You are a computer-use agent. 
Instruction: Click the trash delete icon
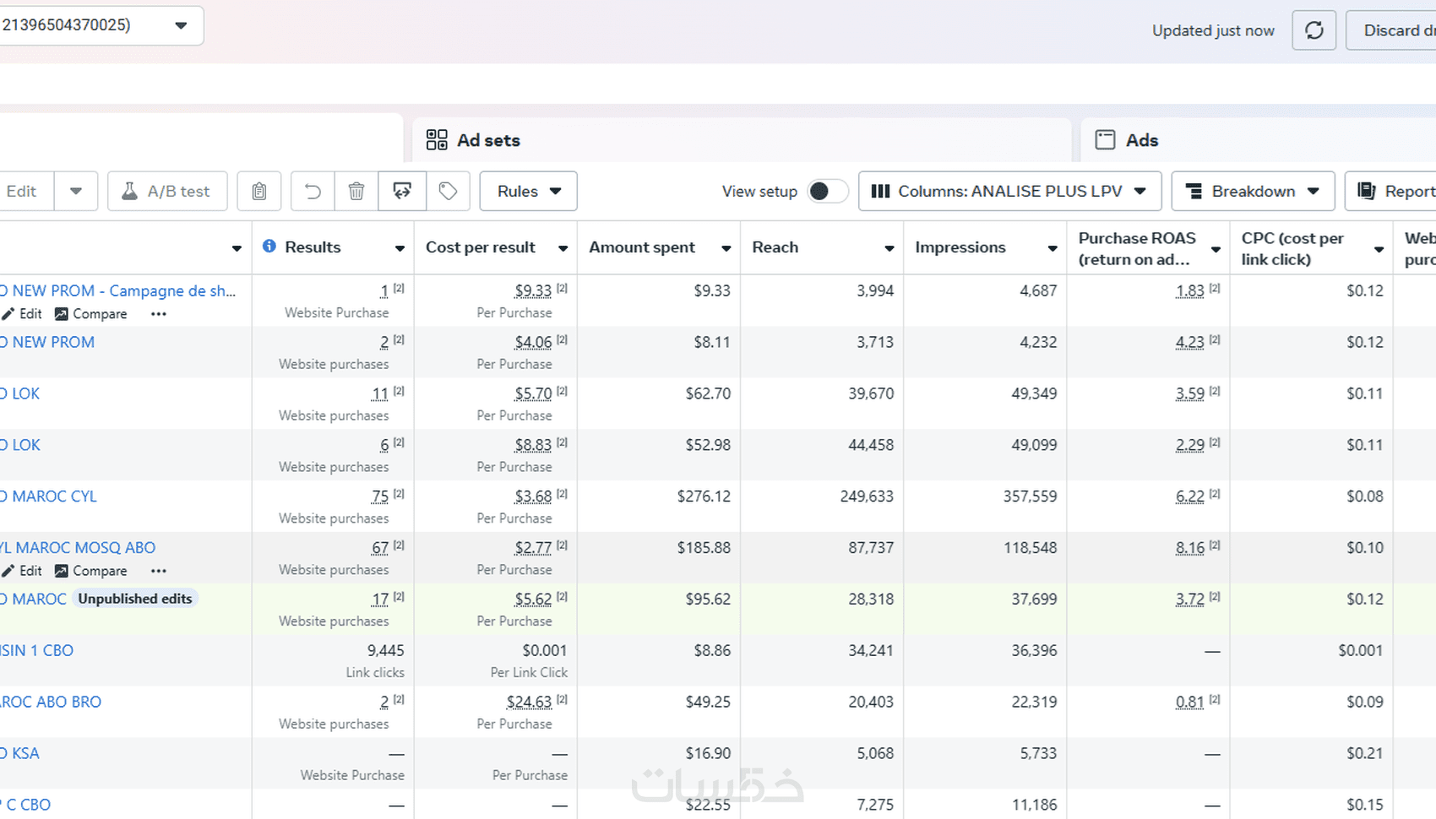point(356,192)
